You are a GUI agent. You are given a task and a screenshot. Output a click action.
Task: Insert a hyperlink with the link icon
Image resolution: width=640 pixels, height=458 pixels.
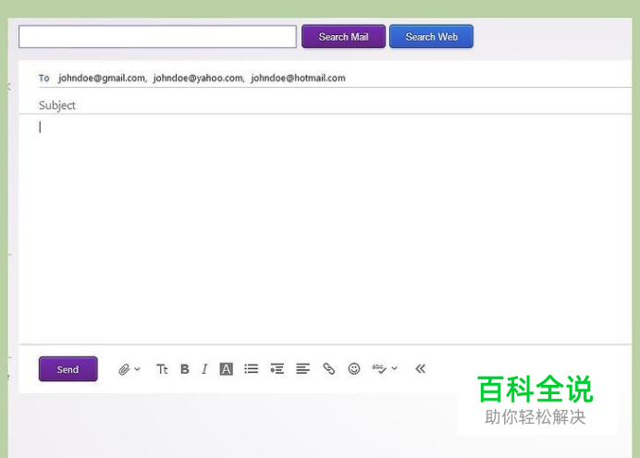(x=329, y=369)
